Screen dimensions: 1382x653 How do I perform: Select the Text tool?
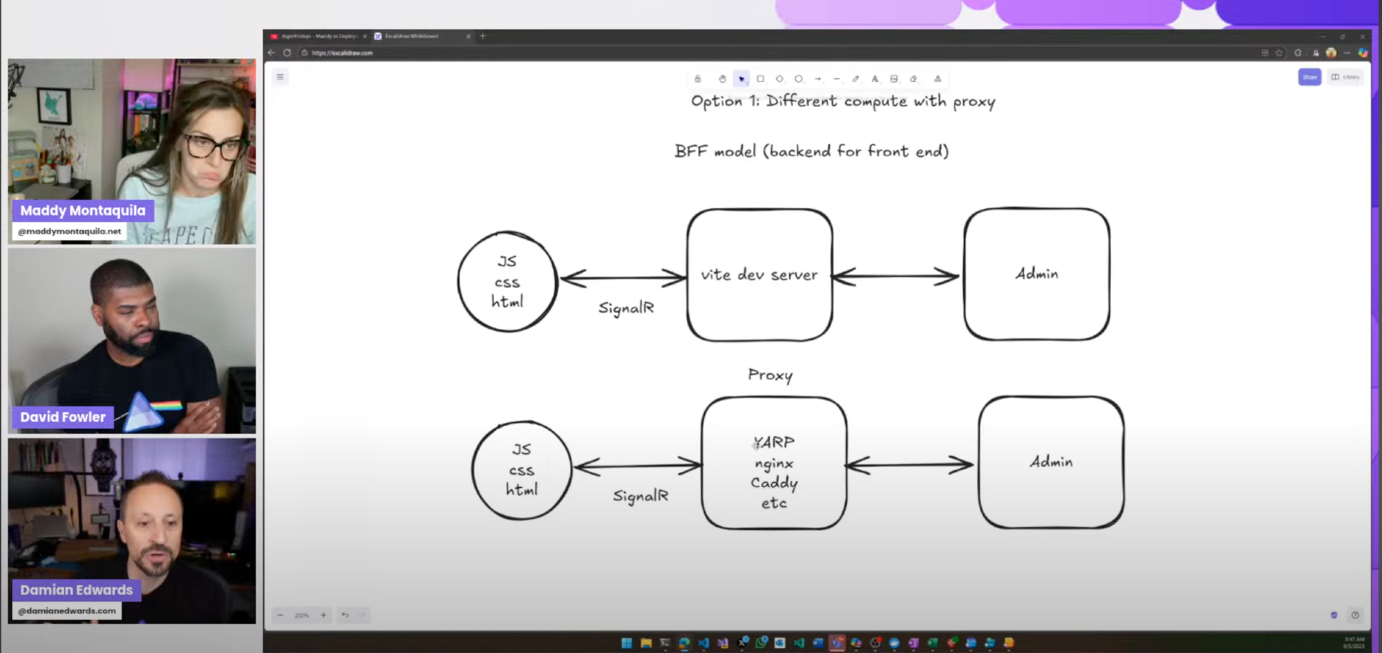[875, 79]
